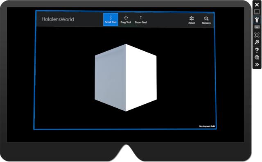262x162 pixels.
Task: Click the white cube hologram
Action: point(126,78)
